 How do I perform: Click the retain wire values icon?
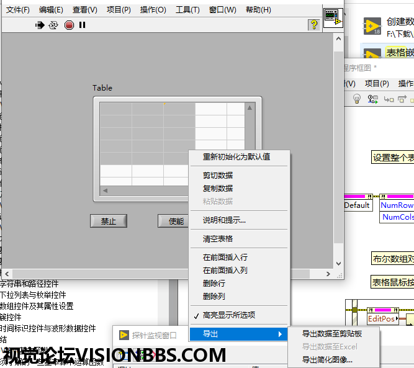pyautogui.click(x=372, y=99)
